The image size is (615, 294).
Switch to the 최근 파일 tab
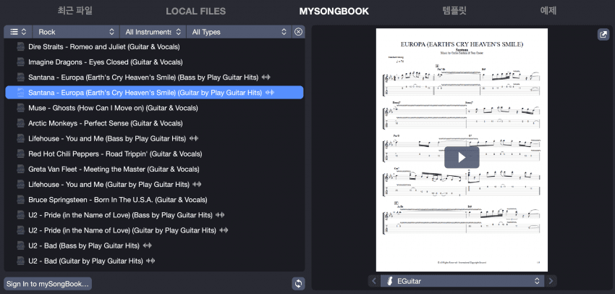point(75,11)
